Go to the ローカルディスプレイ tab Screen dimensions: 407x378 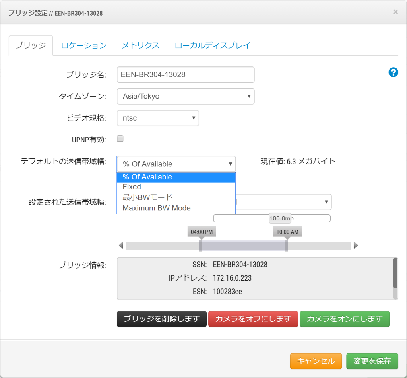tap(213, 45)
